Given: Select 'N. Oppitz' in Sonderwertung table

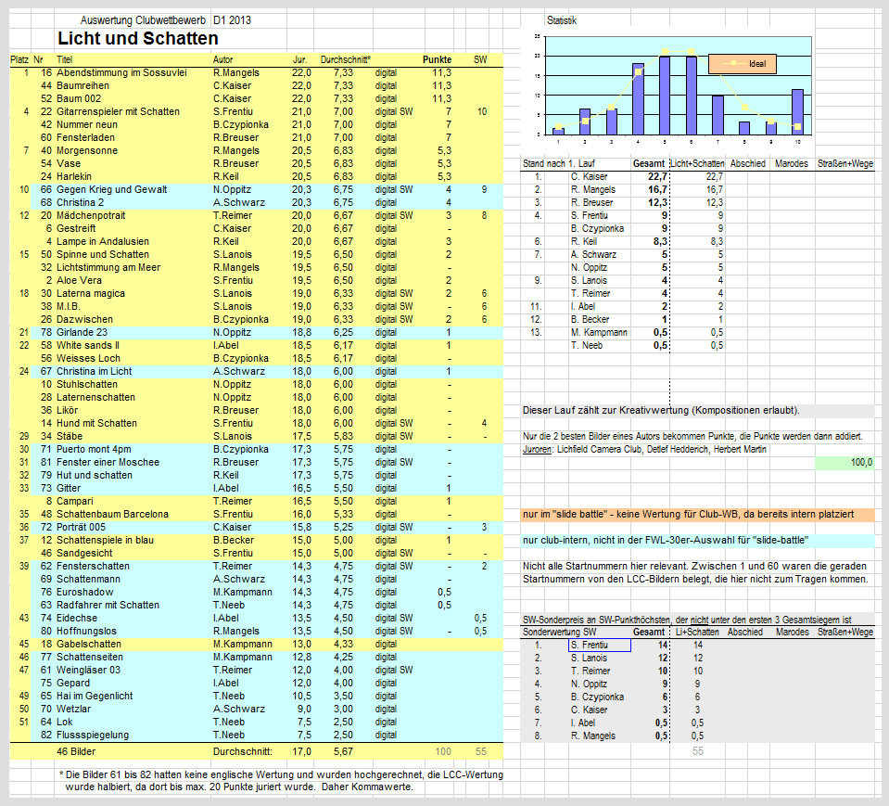Looking at the screenshot, I should coord(589,684).
